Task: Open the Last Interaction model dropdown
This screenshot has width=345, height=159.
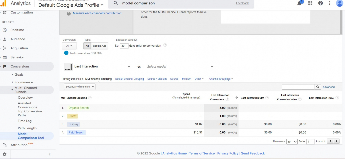Action: pos(97,67)
